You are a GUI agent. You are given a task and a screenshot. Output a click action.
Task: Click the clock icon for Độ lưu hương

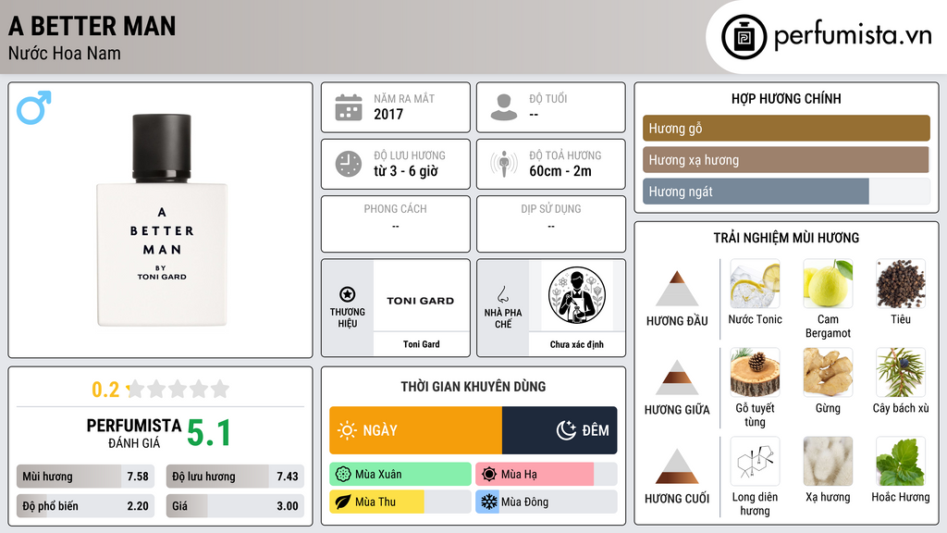click(349, 164)
